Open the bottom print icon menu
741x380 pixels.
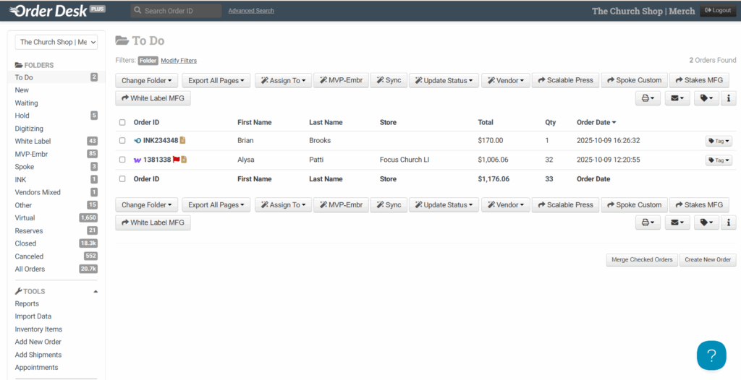(648, 223)
